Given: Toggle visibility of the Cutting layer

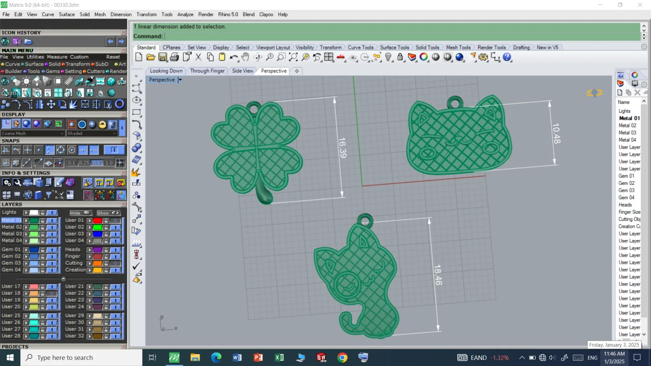Looking at the screenshot, I should click(116, 264).
